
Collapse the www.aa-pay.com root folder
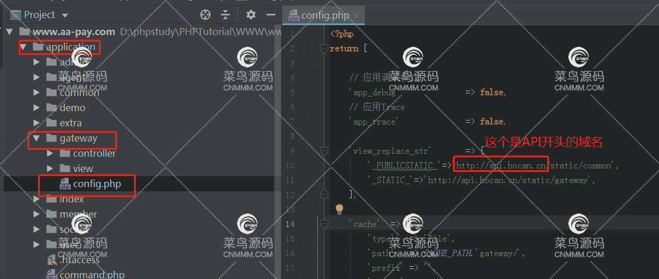coord(11,32)
